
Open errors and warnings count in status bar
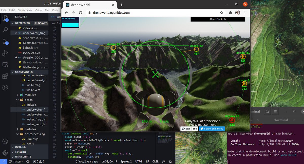pyautogui.click(x=39, y=161)
